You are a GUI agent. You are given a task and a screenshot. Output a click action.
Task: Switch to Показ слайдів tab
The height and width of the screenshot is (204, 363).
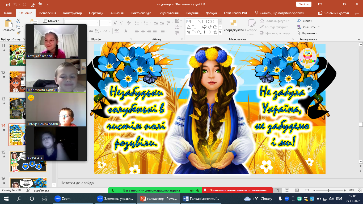click(x=141, y=13)
